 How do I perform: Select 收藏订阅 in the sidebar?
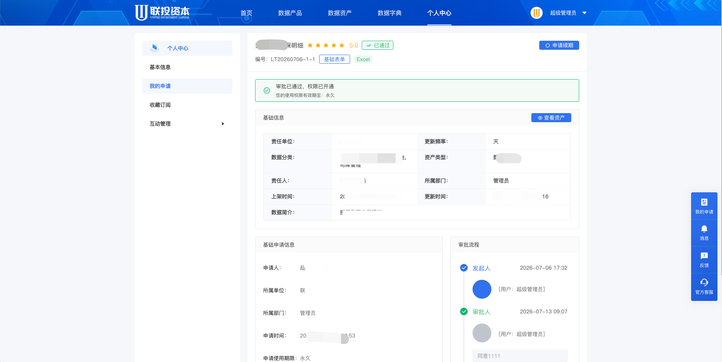pos(187,105)
